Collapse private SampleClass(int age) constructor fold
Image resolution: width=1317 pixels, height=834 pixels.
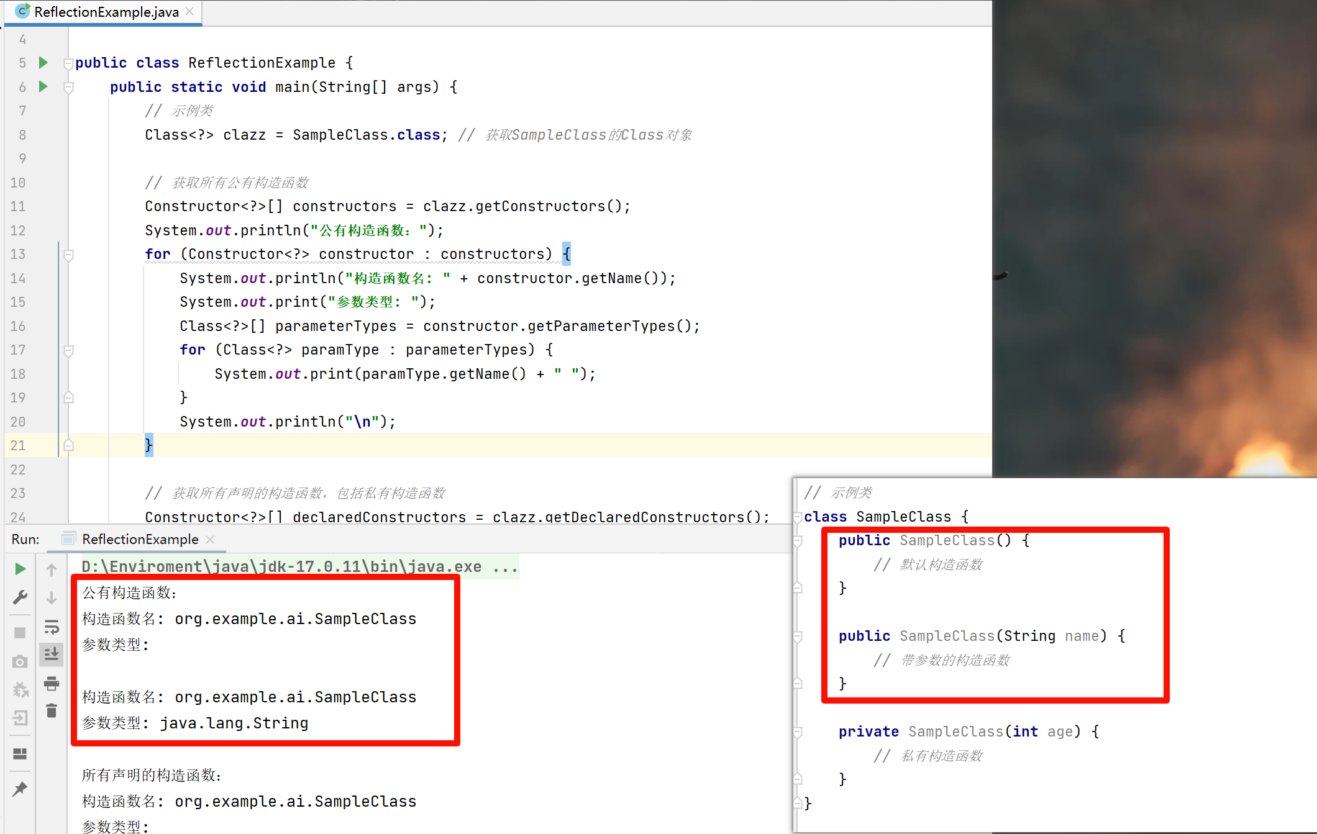click(798, 732)
